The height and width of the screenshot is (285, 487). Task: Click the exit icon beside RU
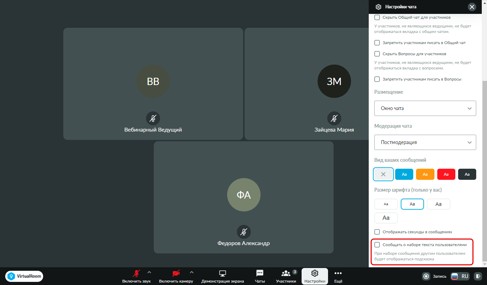tap(478, 276)
